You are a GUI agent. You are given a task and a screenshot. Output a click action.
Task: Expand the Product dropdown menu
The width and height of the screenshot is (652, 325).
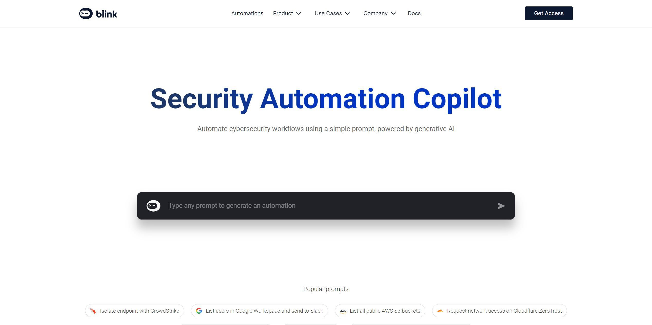pyautogui.click(x=287, y=13)
